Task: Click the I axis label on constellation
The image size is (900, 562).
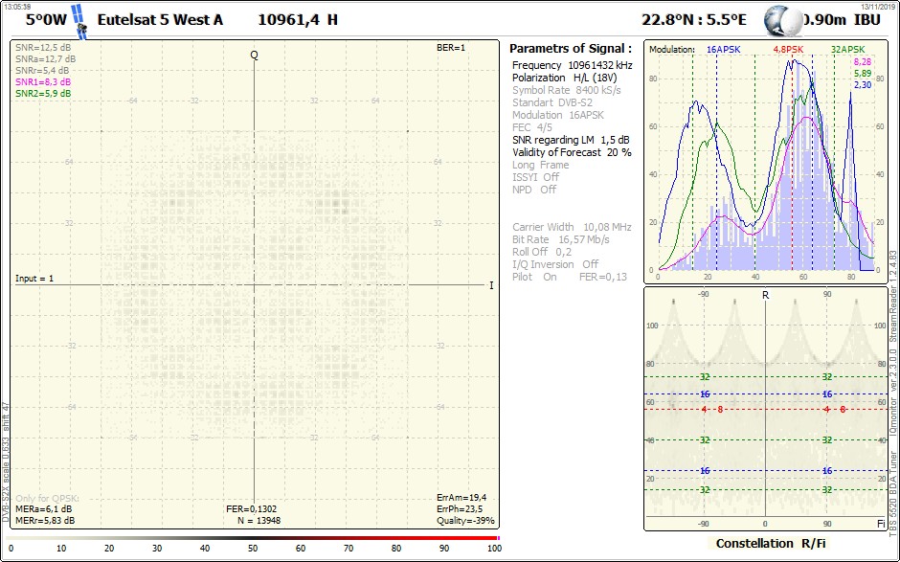Action: click(x=491, y=285)
